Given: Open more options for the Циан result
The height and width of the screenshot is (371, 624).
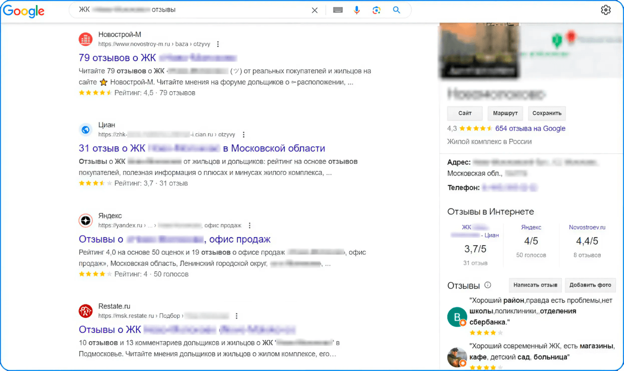Looking at the screenshot, I should point(244,135).
